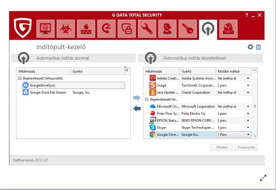Open the Firewall tab
Image resolution: width=276 pixels, height=190 pixels.
[86, 29]
